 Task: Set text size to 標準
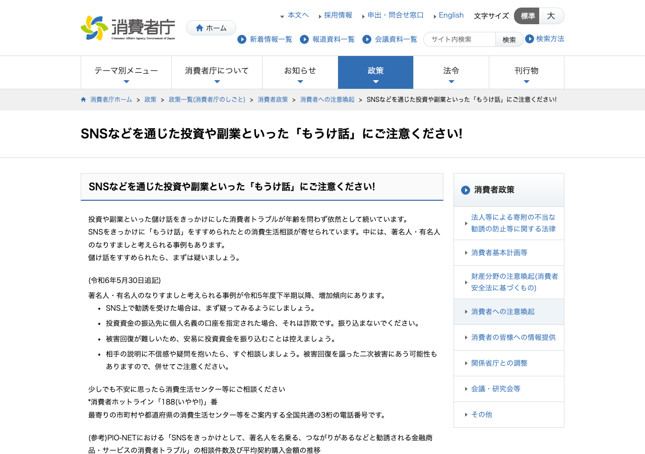[527, 16]
